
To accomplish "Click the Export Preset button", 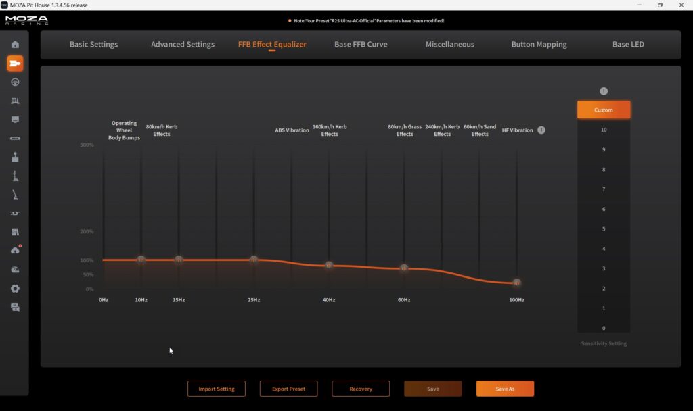I will point(288,389).
